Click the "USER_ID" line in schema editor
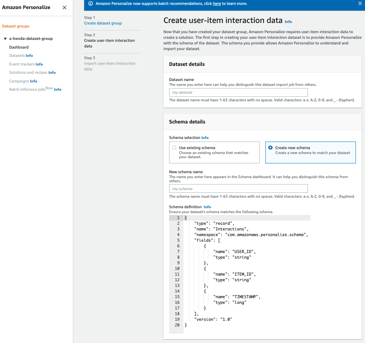Image resolution: width=365 pixels, height=343 pixels. coord(234,252)
